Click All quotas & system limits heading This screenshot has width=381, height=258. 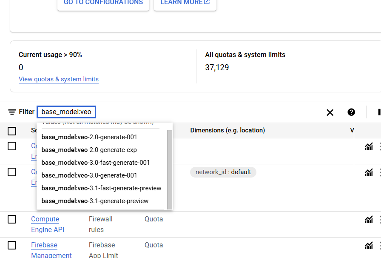(245, 55)
